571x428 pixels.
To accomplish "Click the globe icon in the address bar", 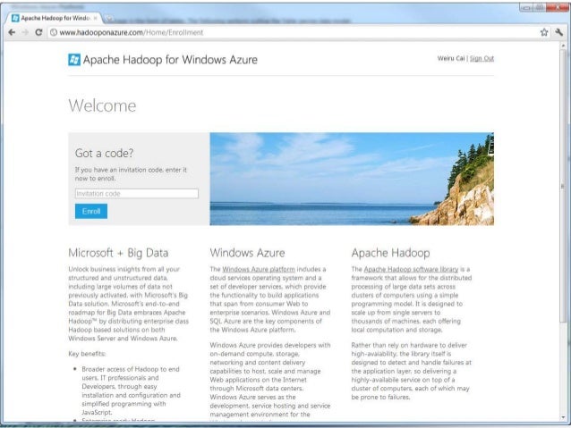I will (54, 32).
